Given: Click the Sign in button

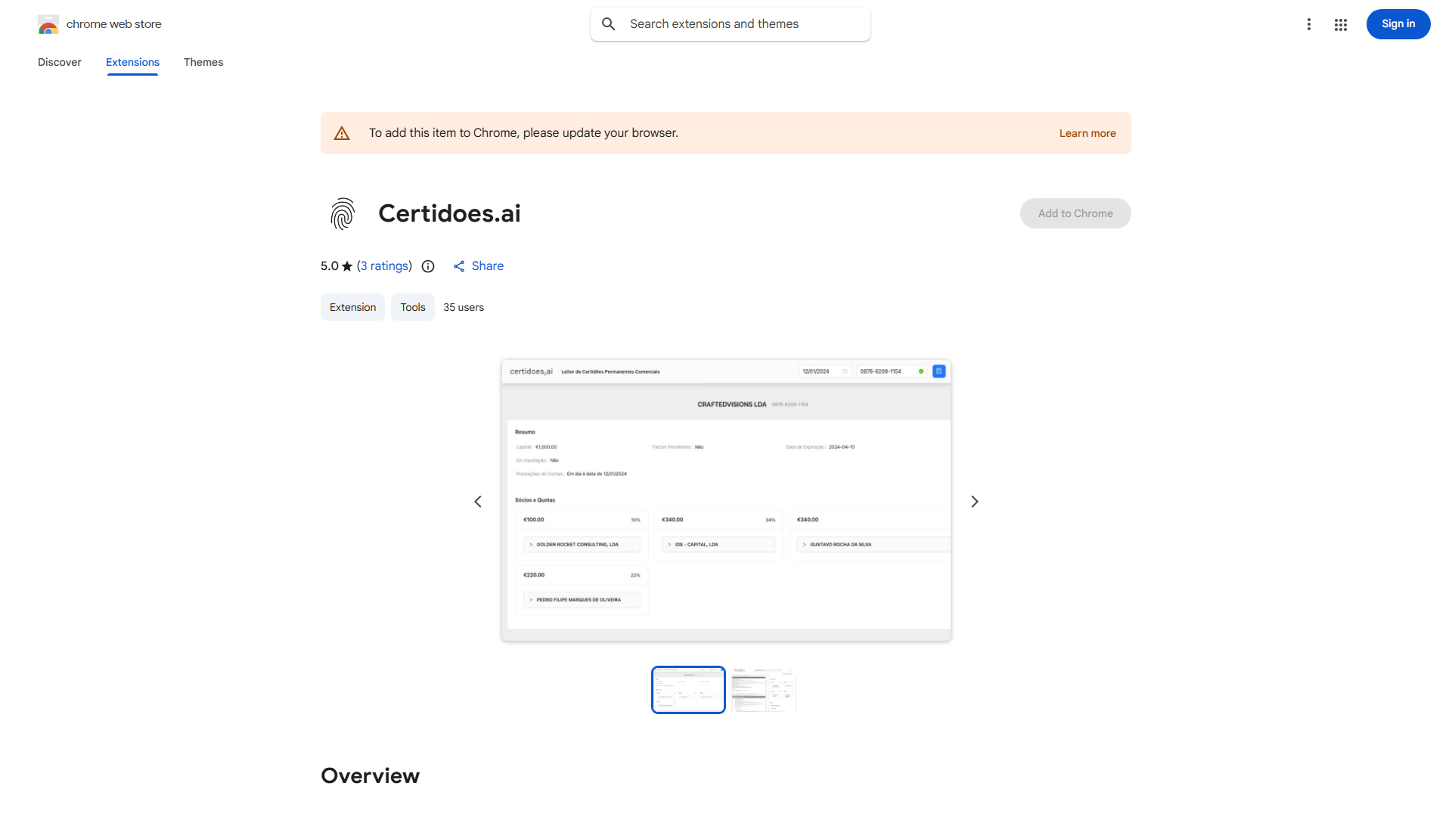Looking at the screenshot, I should pos(1398,23).
